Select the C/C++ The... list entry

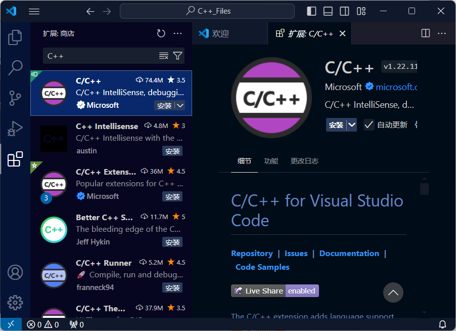(x=111, y=309)
